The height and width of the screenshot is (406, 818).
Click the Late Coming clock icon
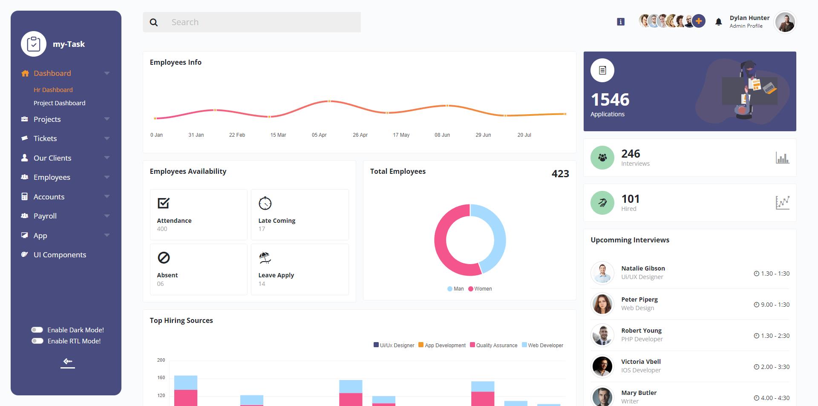pos(265,203)
